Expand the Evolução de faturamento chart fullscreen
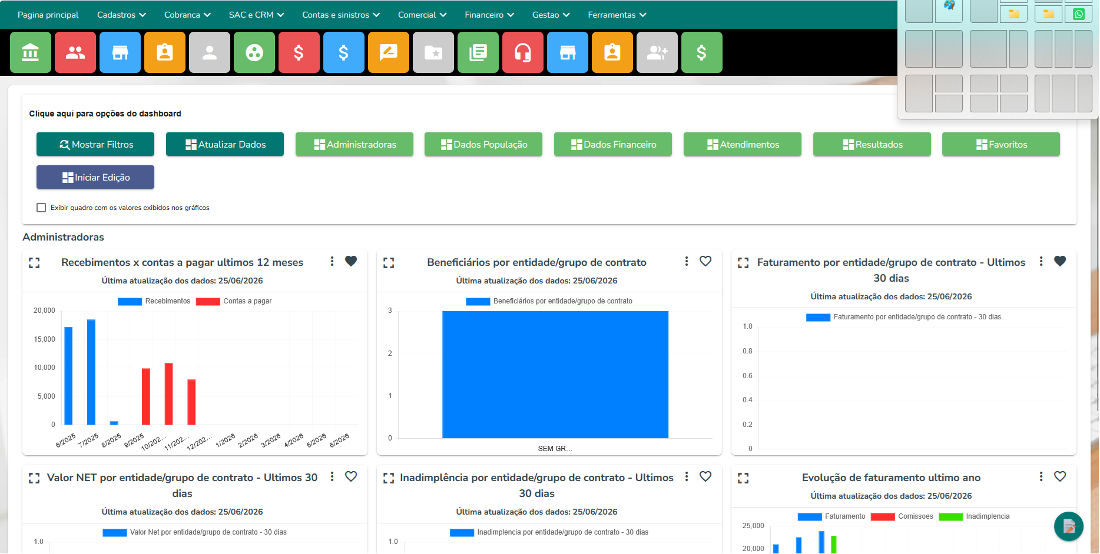Viewport: 1100px width, 554px height. (743, 478)
